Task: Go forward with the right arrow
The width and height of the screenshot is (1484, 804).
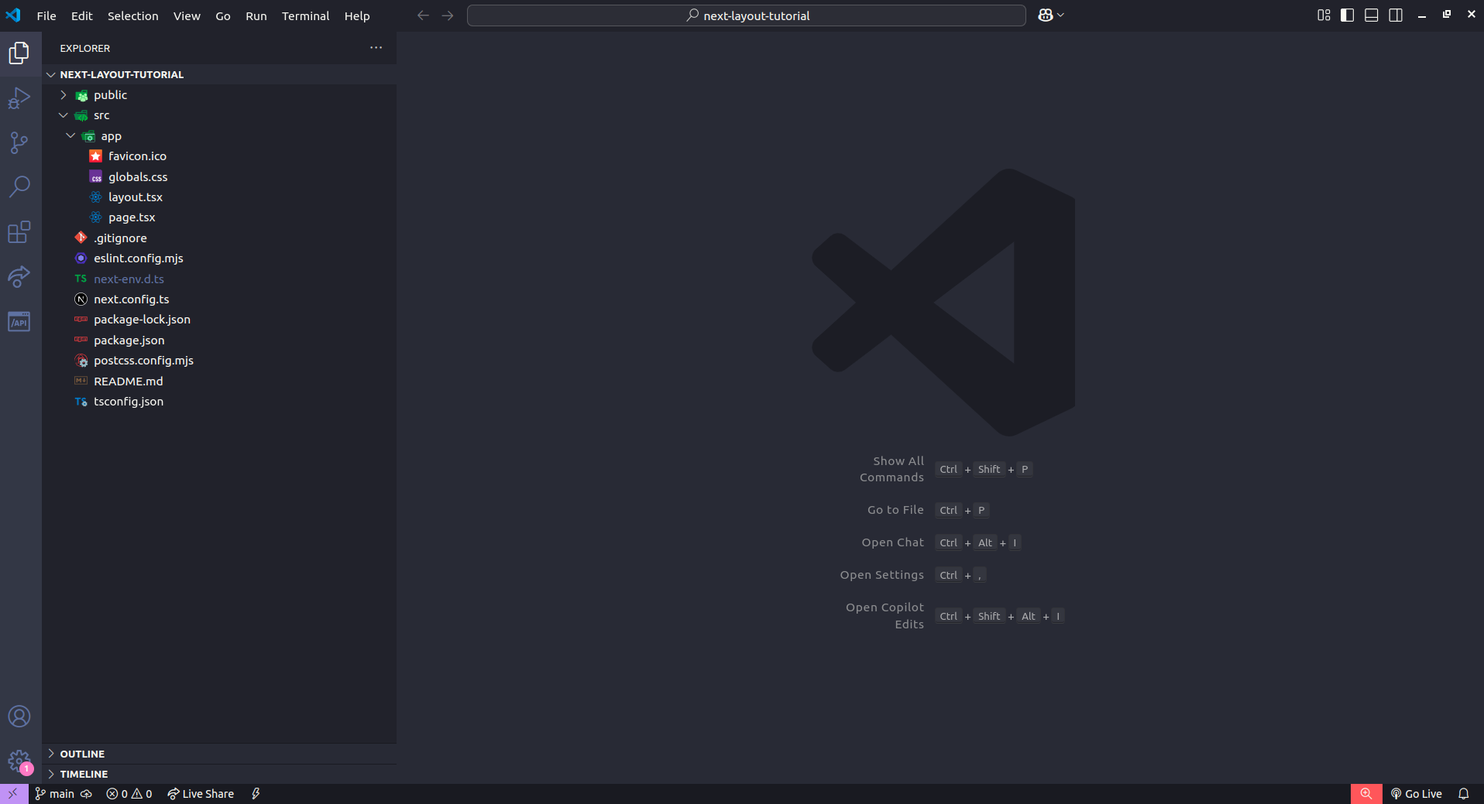Action: 448,15
